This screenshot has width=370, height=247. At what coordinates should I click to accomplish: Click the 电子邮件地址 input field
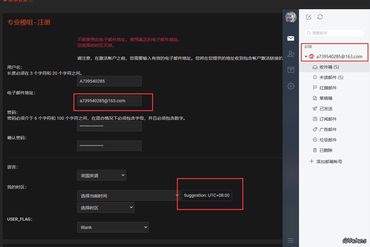point(109,101)
